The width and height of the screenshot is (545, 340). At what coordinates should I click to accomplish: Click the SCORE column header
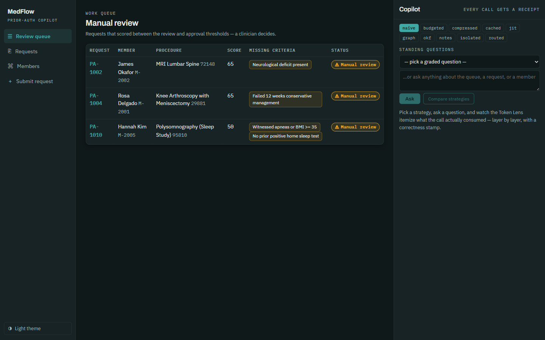pyautogui.click(x=234, y=50)
